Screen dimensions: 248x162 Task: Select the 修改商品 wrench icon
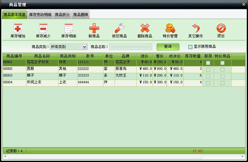(119, 29)
